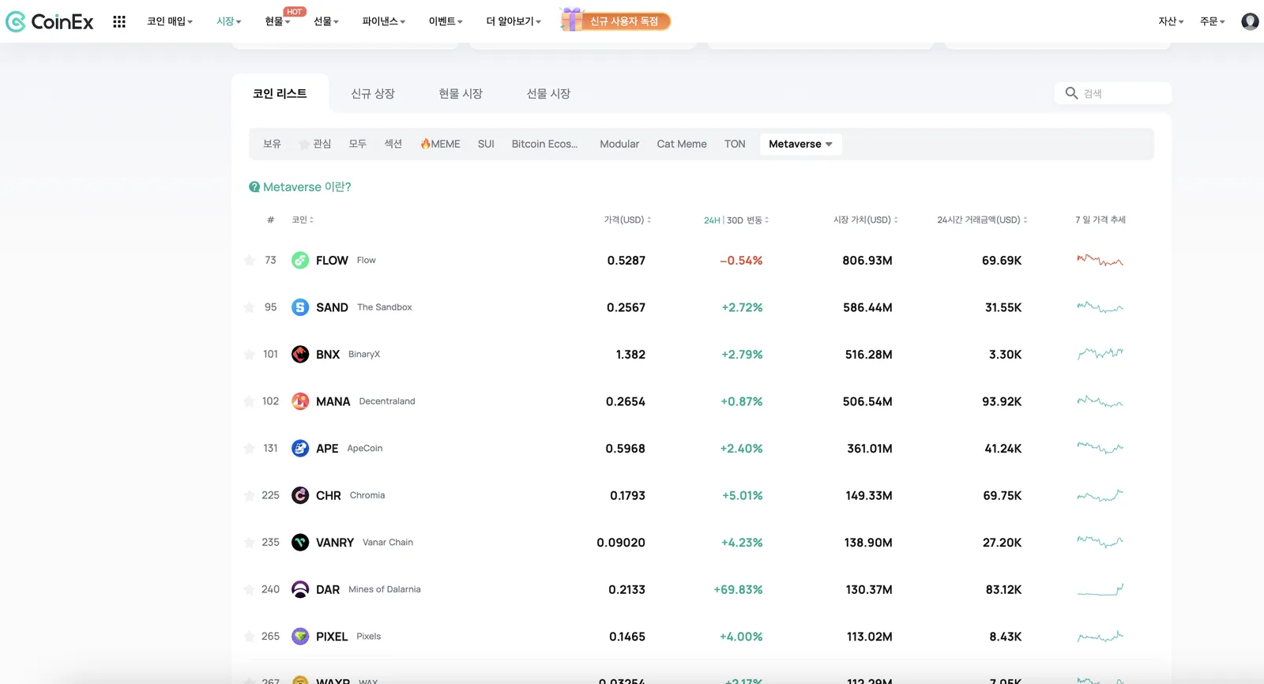Image resolution: width=1264 pixels, height=684 pixels.
Task: Sort by 시장 가치(USD) column header
Action: point(865,220)
